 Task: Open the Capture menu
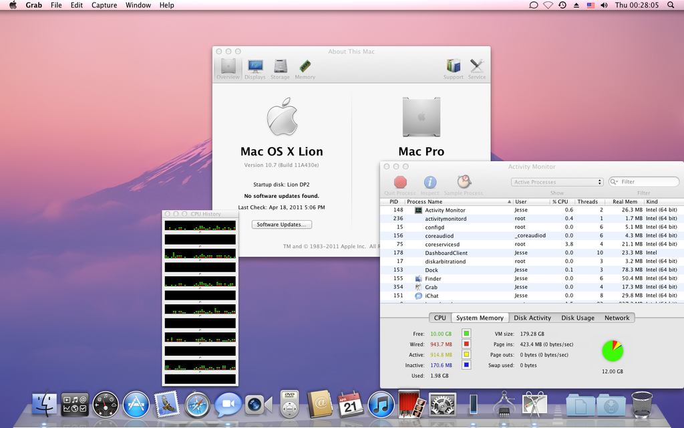tap(104, 5)
